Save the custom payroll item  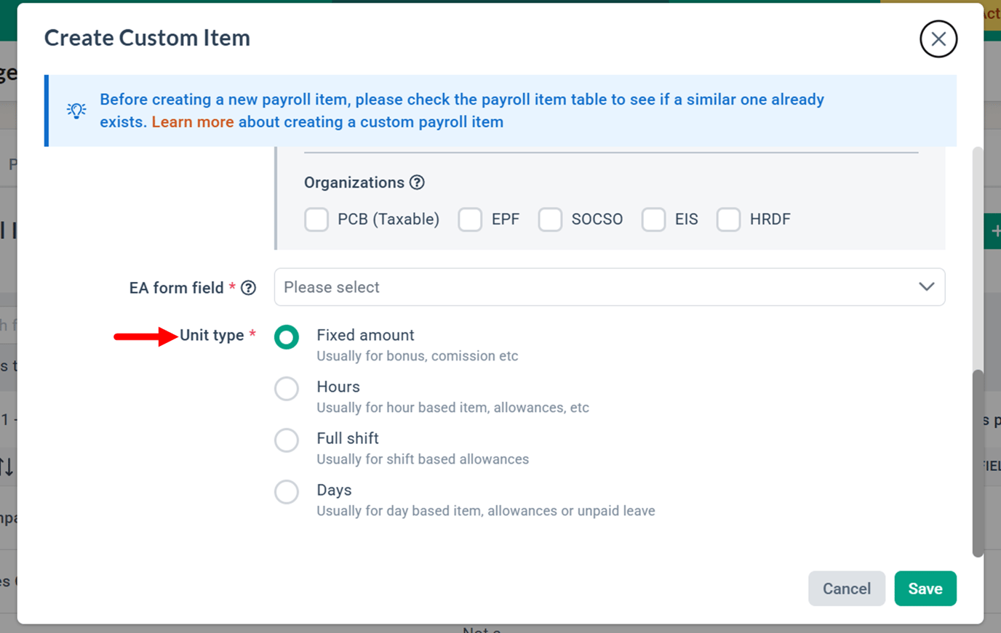click(925, 589)
